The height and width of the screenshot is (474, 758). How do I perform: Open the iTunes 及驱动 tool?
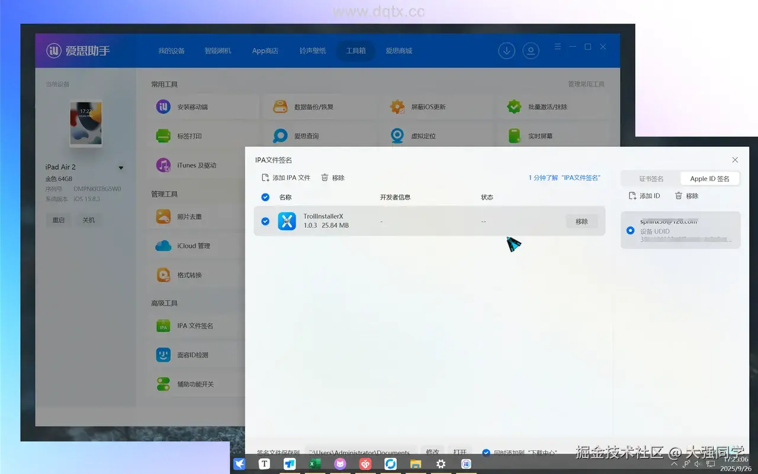pos(197,165)
